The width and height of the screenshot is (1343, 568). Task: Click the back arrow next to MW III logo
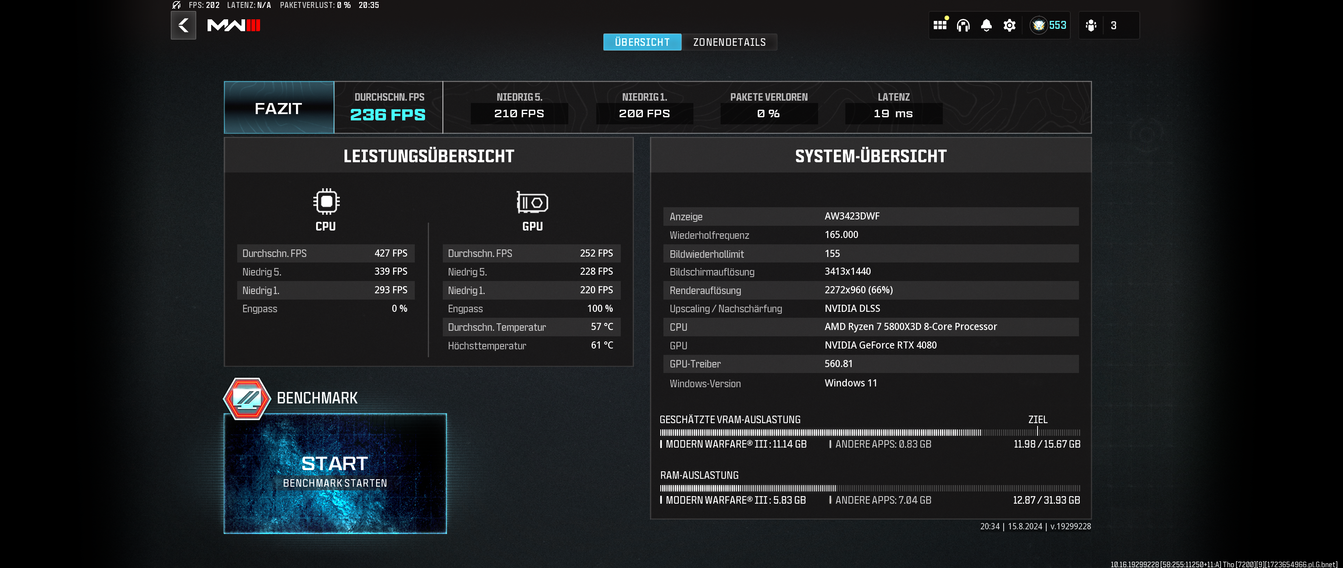coord(183,25)
